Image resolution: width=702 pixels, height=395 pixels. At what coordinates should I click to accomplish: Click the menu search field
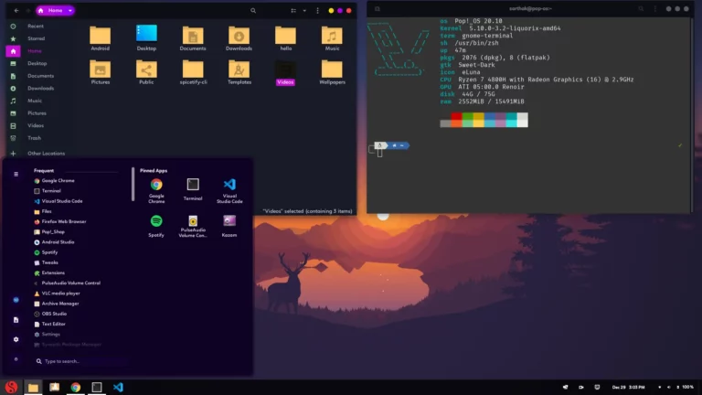[80, 361]
